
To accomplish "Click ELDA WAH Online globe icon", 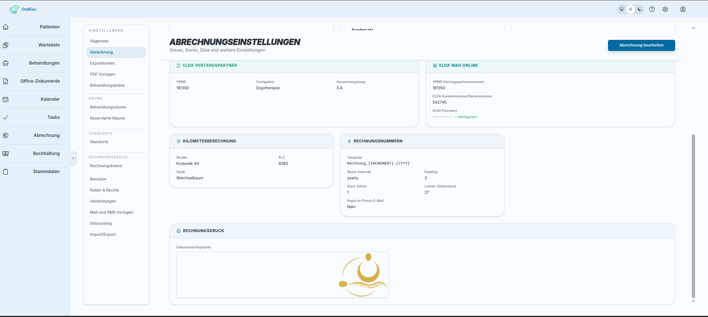I will [435, 66].
